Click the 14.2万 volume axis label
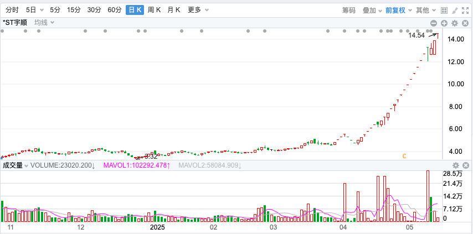The image size is (473, 234). [453, 196]
